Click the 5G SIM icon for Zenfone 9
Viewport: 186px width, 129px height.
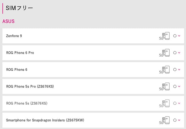click(164, 36)
